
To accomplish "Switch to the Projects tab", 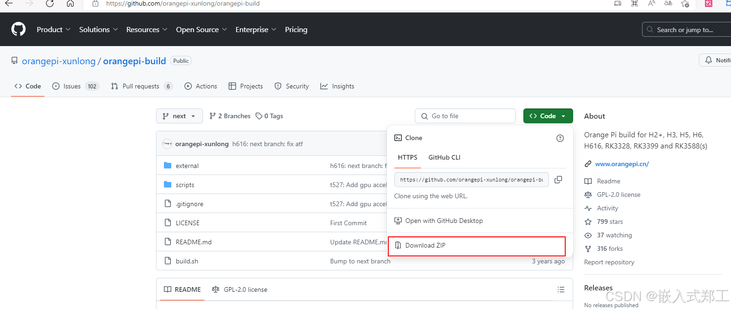I will (246, 86).
